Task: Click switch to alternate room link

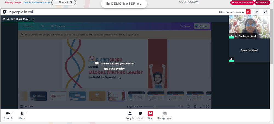Action: pos(37,2)
